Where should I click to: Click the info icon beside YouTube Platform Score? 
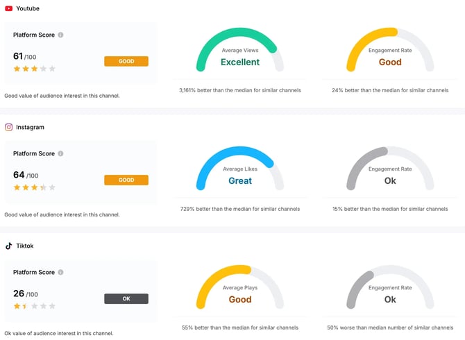point(60,35)
